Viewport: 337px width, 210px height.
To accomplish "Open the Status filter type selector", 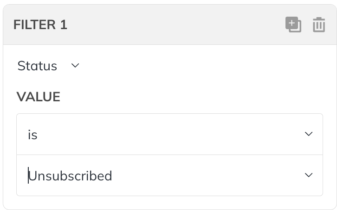I will 48,66.
